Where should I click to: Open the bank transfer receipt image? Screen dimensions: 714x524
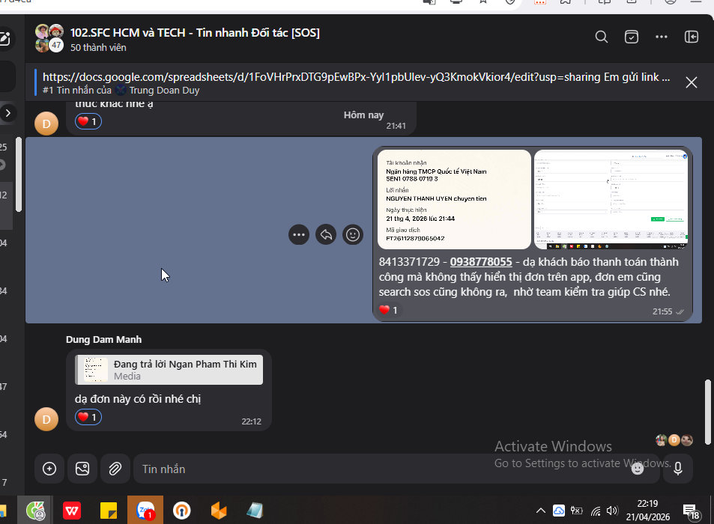pos(454,199)
